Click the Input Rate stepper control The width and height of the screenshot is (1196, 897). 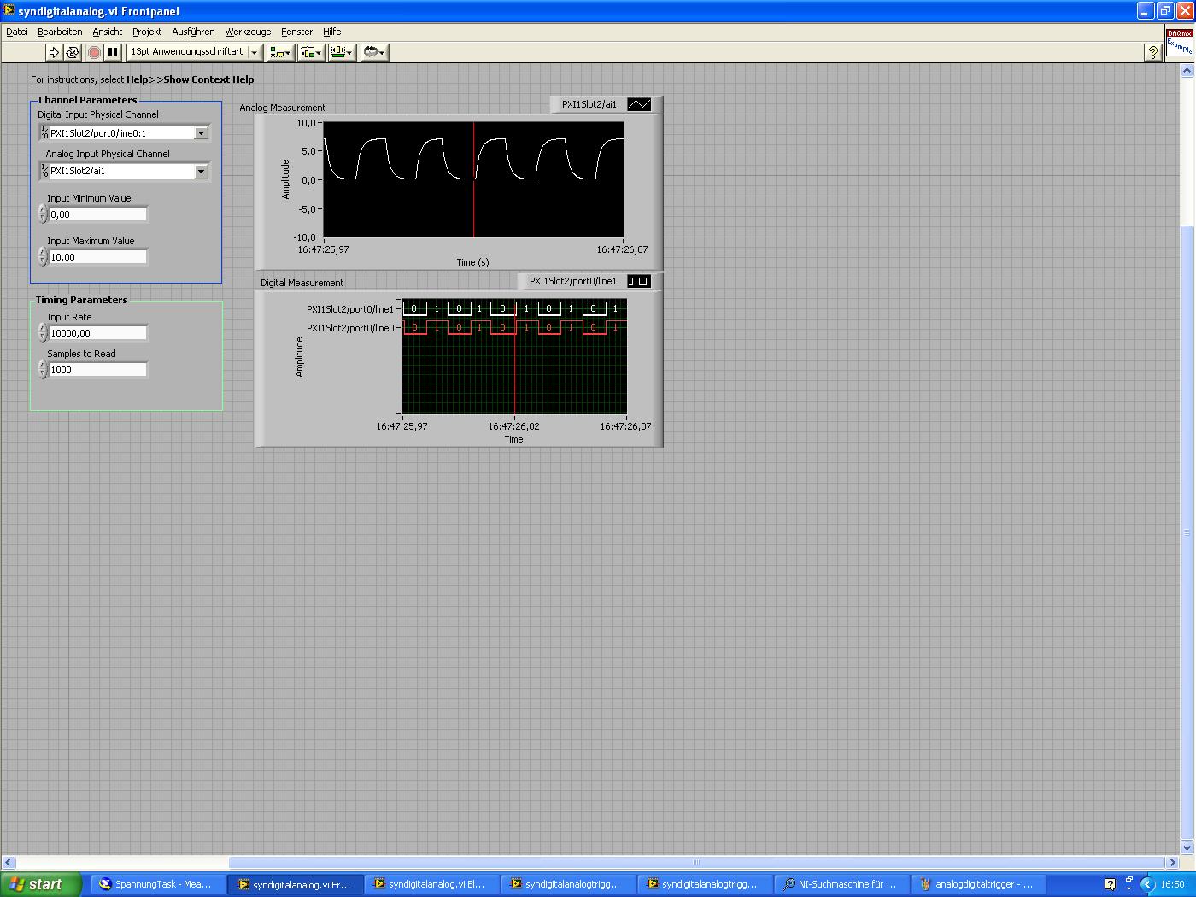tap(43, 333)
